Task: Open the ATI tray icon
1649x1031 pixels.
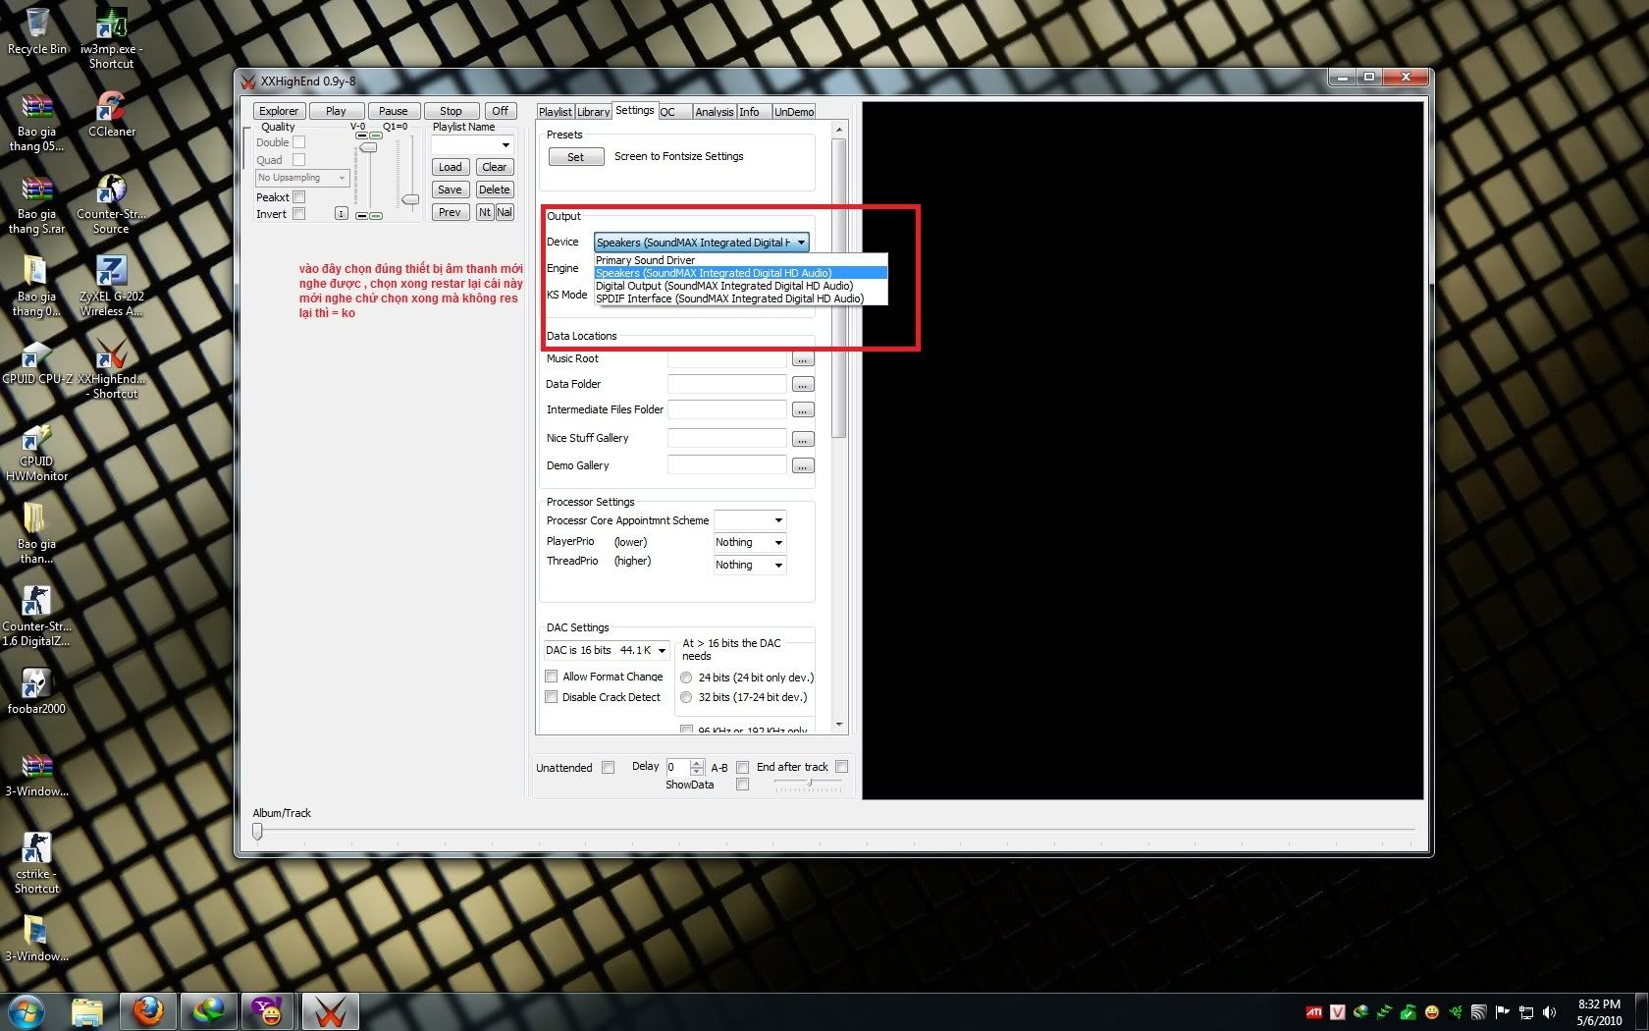Action: (x=1313, y=1012)
